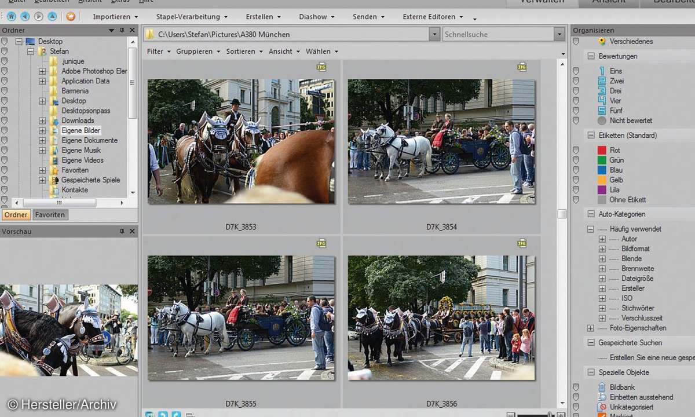Open the Diashow dropdown

317,17
